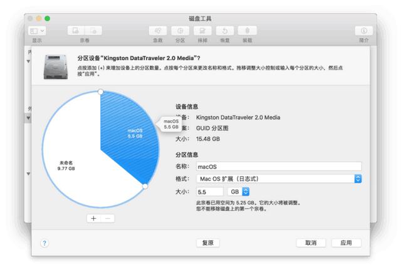Image resolution: width=401 pixels, height=265 pixels.
Task: Open the GB size unit dropdown
Action: (x=239, y=192)
